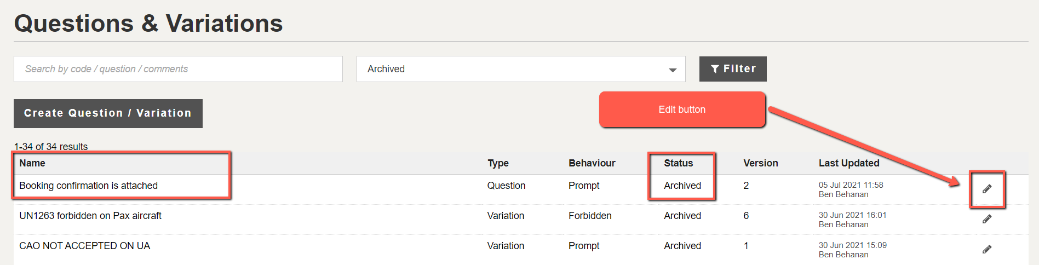1039x265 pixels.
Task: Click the Questions & Variations page heading
Action: click(148, 24)
